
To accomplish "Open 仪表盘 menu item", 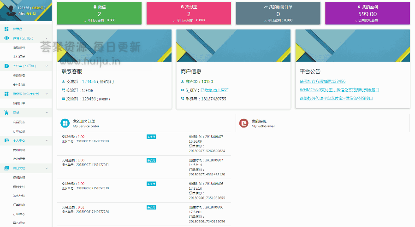I will point(18,29).
